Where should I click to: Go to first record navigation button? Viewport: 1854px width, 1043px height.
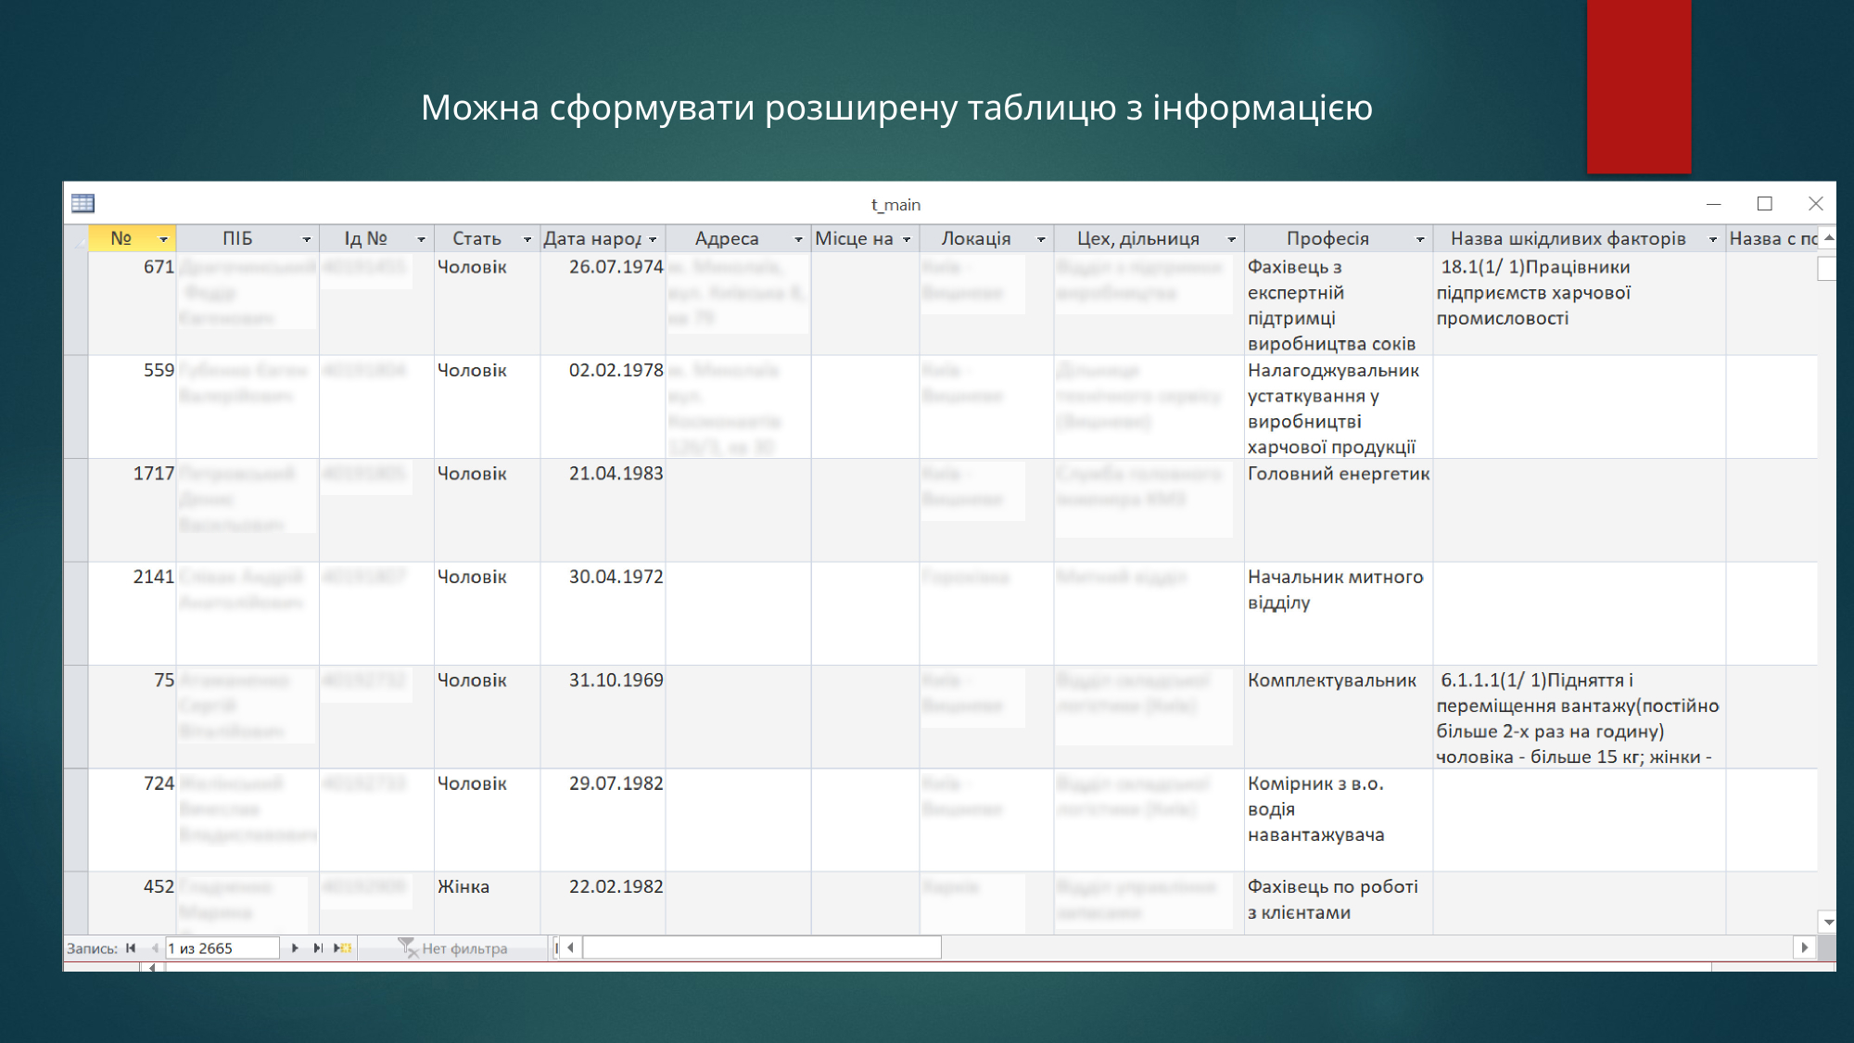point(131,948)
